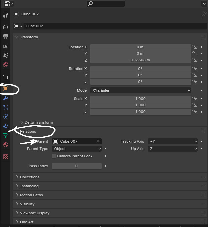Screen dimensions: 208x227
Task: Toggle the Rotation Z lock
Action: [195, 82]
